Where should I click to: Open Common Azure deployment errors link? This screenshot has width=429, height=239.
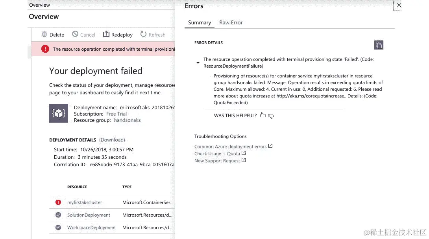230,147
